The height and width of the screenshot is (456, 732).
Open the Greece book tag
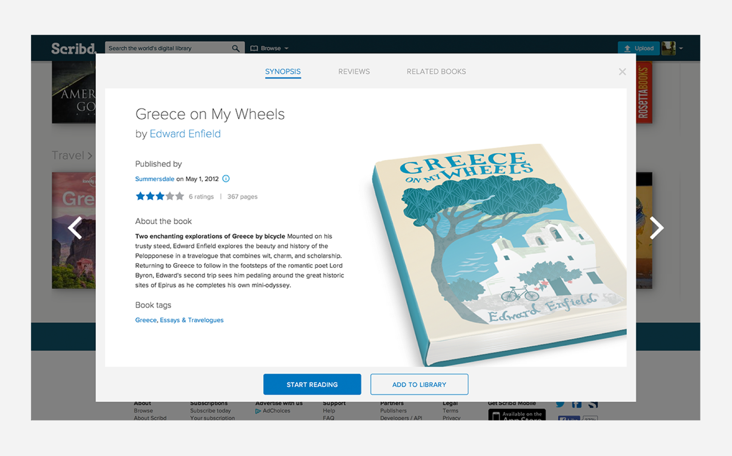(146, 320)
